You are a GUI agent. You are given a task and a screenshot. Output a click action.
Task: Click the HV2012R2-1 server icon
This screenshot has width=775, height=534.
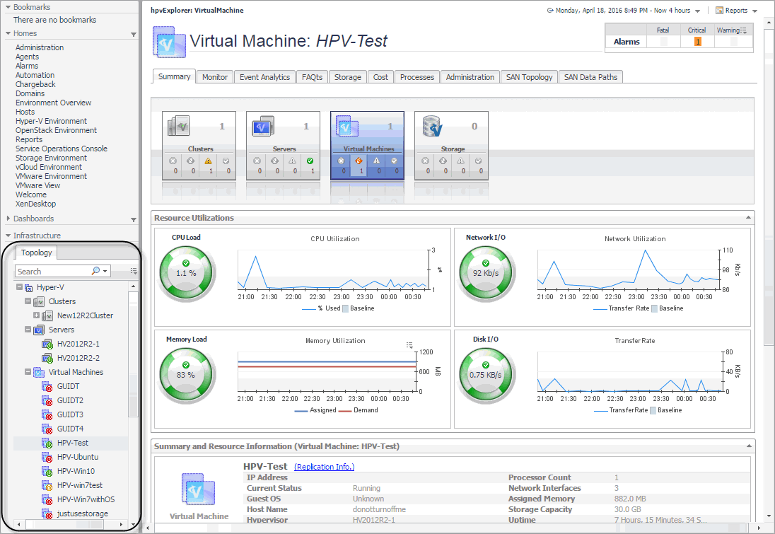click(47, 344)
